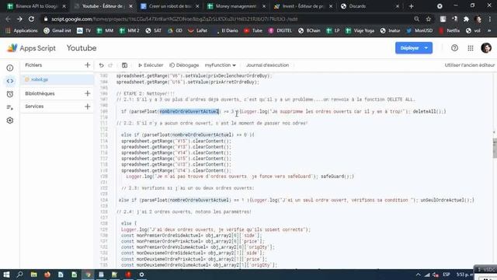This screenshot has width=497, height=280.
Task: Click the highlighted nombreOrdreOuvertActuel text
Action: coord(189,111)
